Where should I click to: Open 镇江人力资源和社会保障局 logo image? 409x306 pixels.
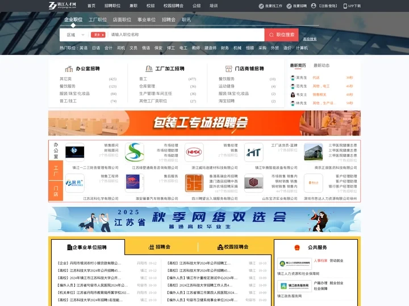294,264
